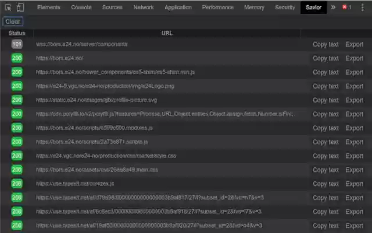Copy text for scripts.js row
The image size is (372, 233).
tap(325, 142)
